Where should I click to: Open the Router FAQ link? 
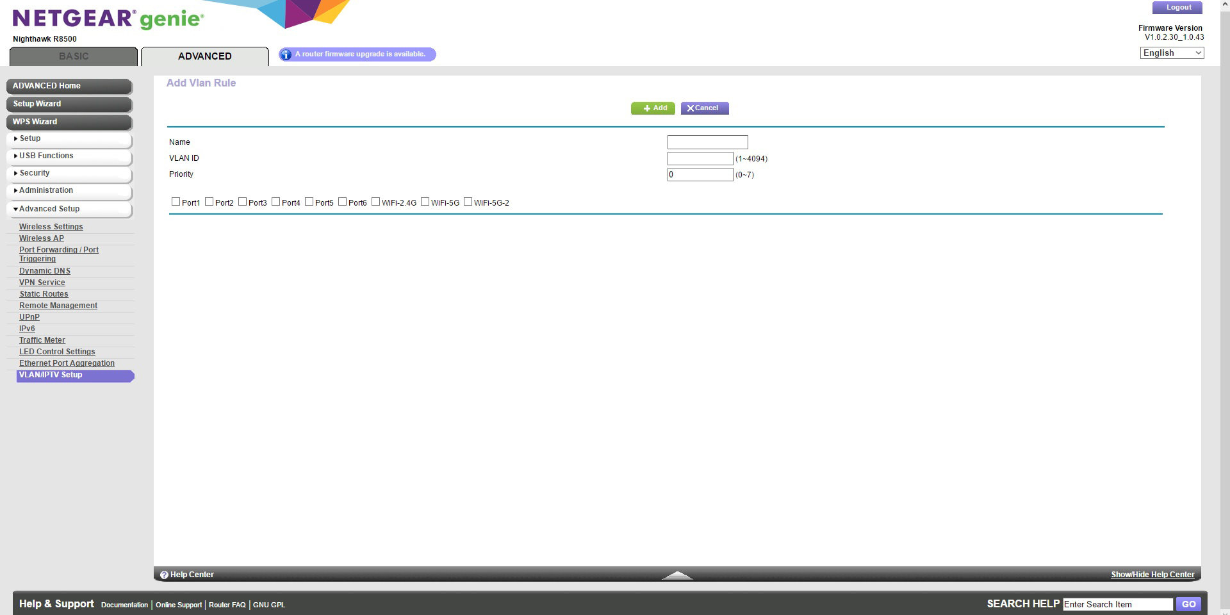click(x=227, y=605)
